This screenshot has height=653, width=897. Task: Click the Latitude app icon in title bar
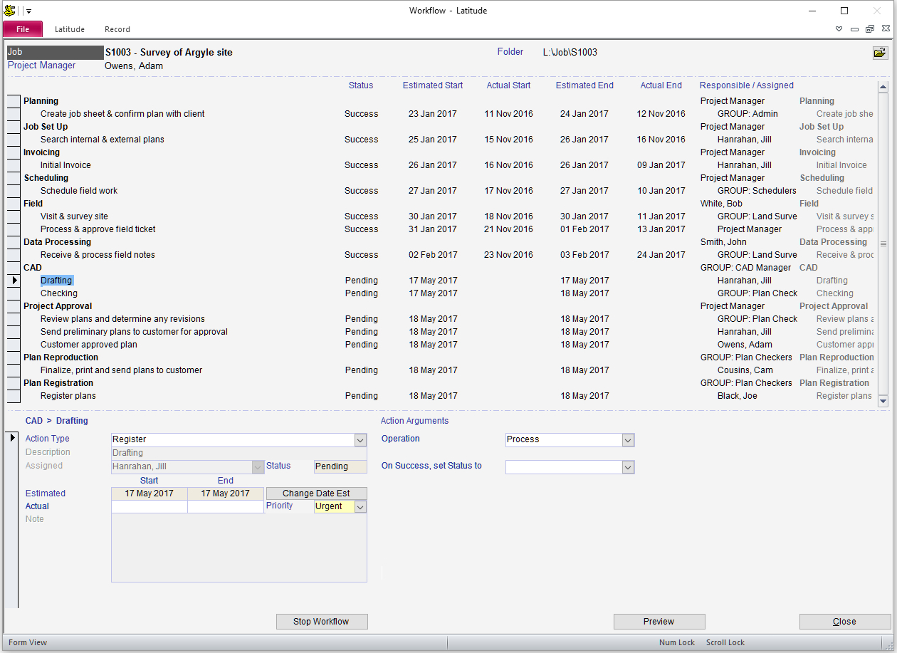tap(9, 11)
